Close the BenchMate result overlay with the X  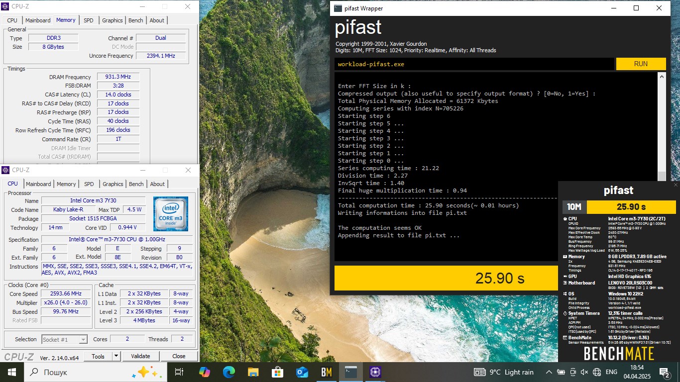tap(676, 185)
